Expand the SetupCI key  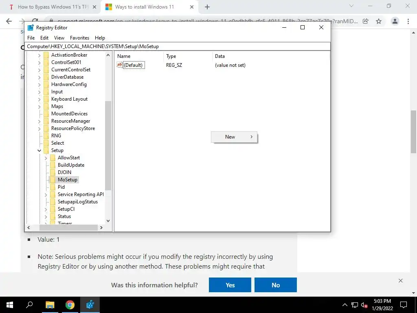pos(46,209)
